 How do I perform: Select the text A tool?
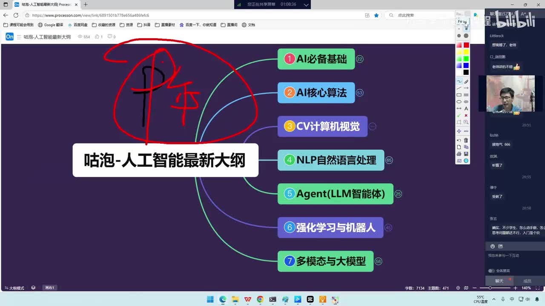[466, 109]
